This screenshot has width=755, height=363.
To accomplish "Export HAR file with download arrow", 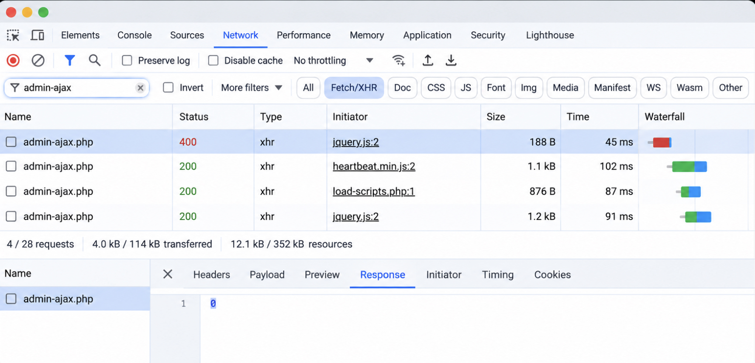I will (x=451, y=60).
